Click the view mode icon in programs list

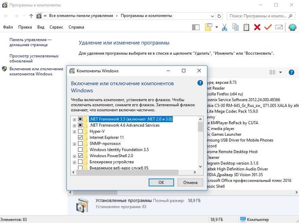tap(272, 72)
